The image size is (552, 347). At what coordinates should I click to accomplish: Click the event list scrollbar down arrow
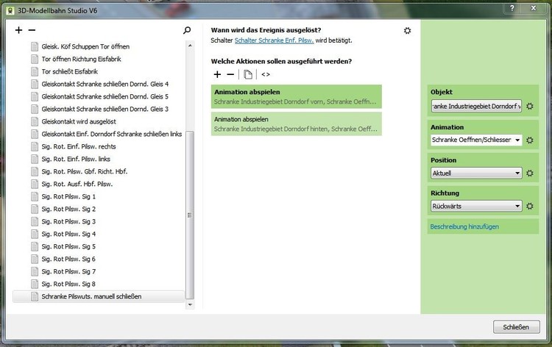point(190,304)
